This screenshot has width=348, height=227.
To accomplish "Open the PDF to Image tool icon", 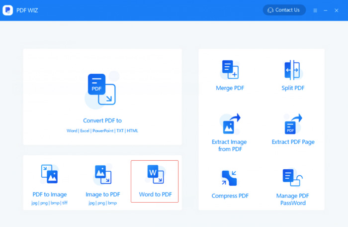I will (x=49, y=175).
